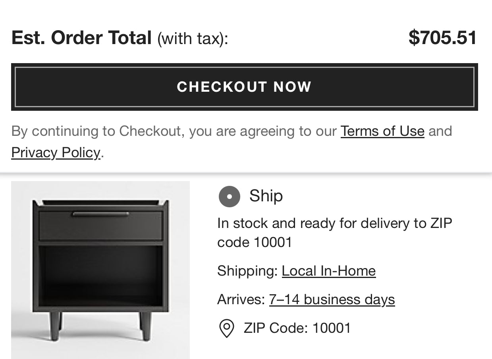
Task: Click the $705.51 total amount
Action: 442,38
